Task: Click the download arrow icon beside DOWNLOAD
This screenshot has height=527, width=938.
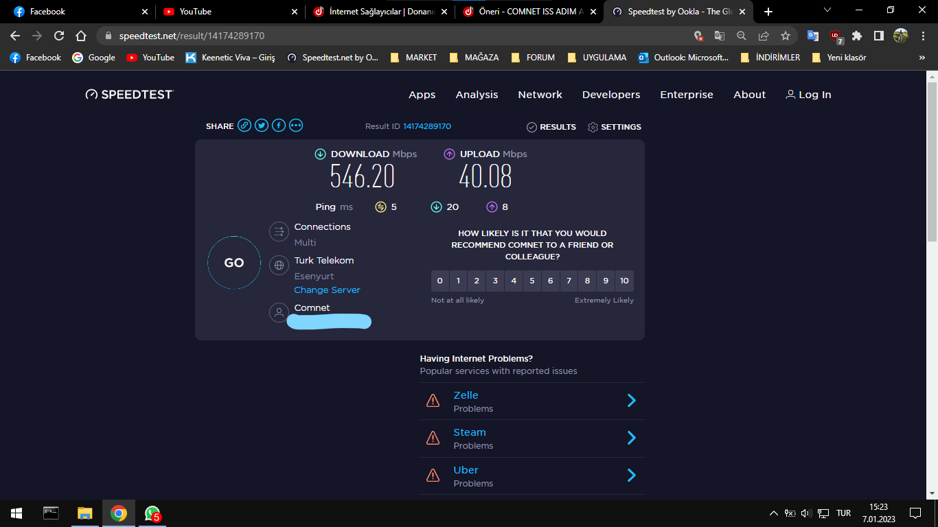Action: [x=320, y=154]
